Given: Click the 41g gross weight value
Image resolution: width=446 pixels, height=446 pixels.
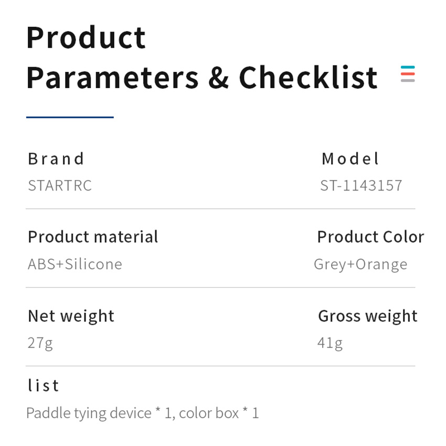Looking at the screenshot, I should pyautogui.click(x=330, y=343).
